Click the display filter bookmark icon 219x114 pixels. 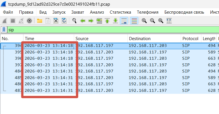click(4, 30)
